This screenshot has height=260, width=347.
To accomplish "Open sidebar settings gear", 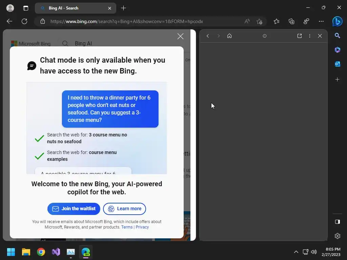I will click(337, 236).
